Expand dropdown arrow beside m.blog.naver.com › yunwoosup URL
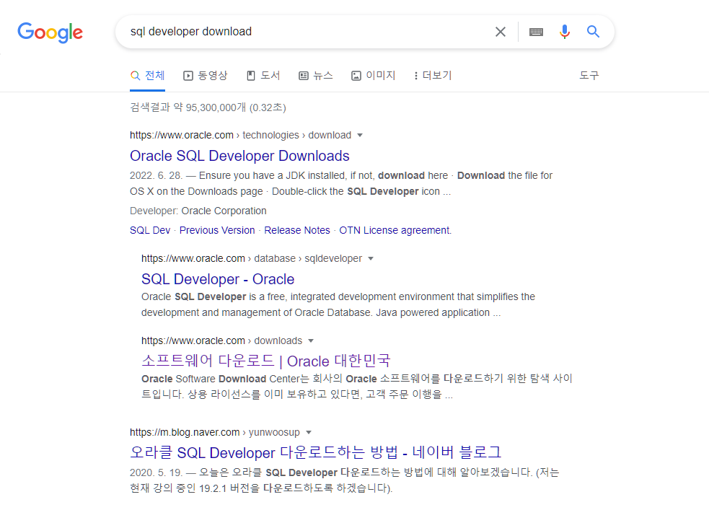The height and width of the screenshot is (510, 709). coord(309,433)
